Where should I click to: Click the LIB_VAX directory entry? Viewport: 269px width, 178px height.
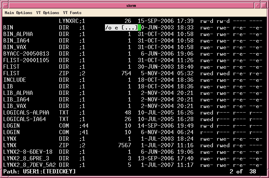[15, 106]
